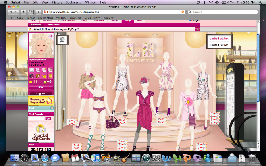Click the Wi-Fi icon in menu bar
The width and height of the screenshot is (266, 166).
point(211,2)
